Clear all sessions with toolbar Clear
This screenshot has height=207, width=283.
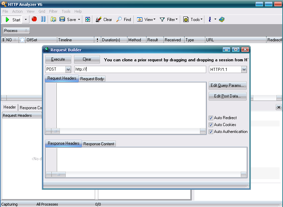(x=104, y=19)
